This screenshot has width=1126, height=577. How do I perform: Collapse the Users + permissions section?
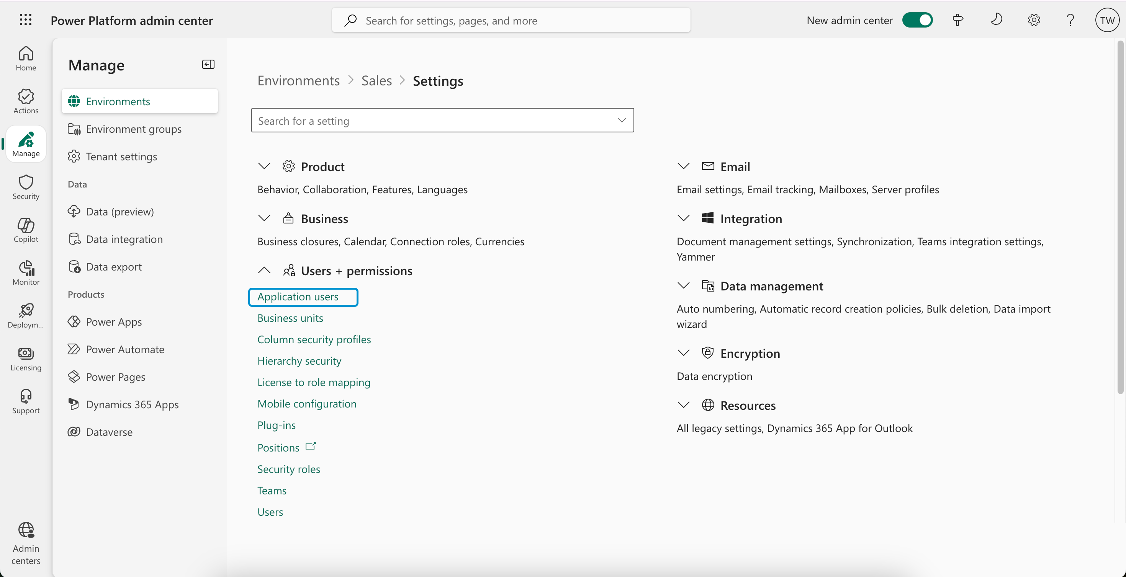[x=264, y=270]
